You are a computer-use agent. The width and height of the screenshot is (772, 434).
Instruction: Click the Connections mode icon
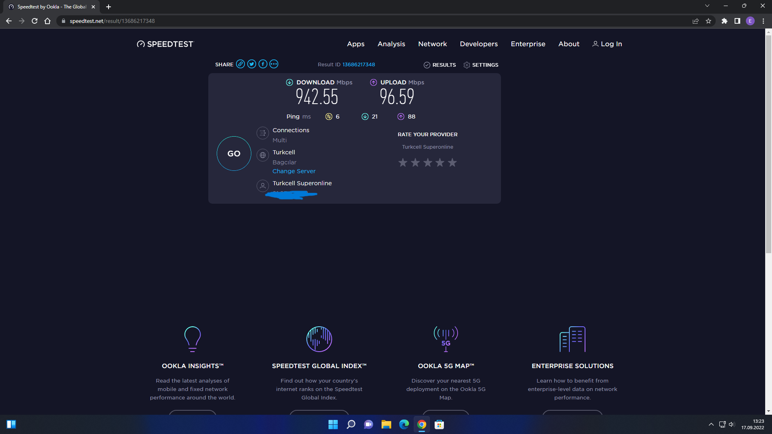[x=263, y=133]
